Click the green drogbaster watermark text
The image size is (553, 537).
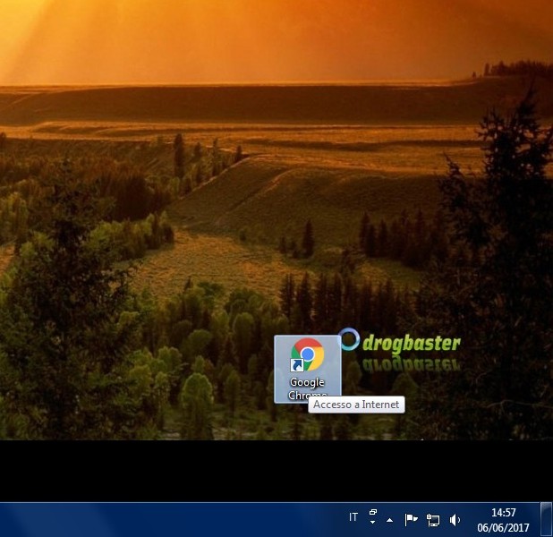412,343
